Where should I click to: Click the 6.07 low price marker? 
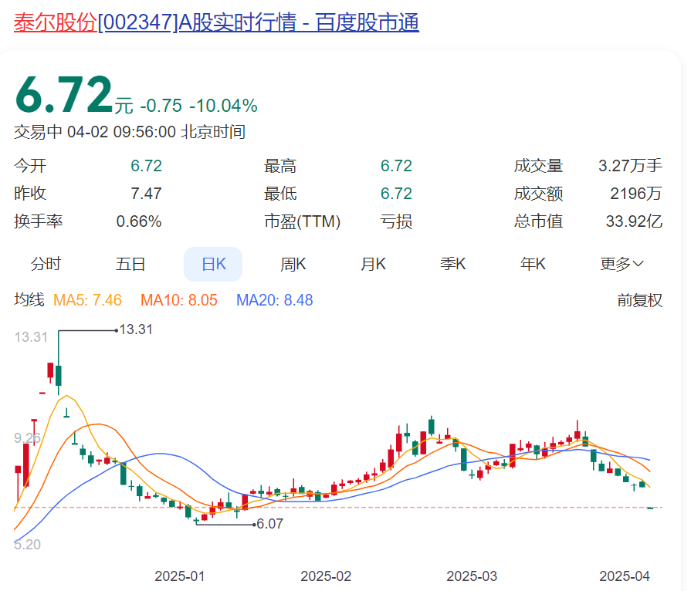pos(269,524)
